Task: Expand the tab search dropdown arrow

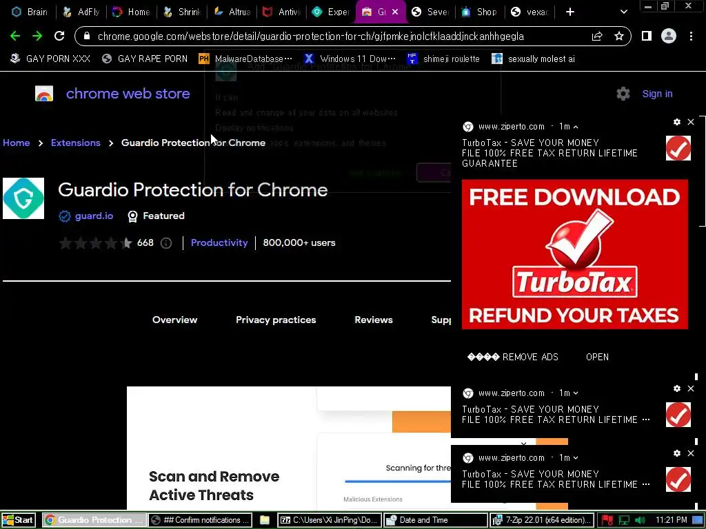Action: [x=623, y=12]
